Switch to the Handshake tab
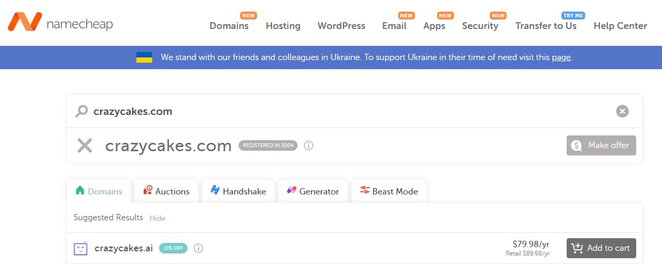This screenshot has width=662, height=264. point(238,191)
